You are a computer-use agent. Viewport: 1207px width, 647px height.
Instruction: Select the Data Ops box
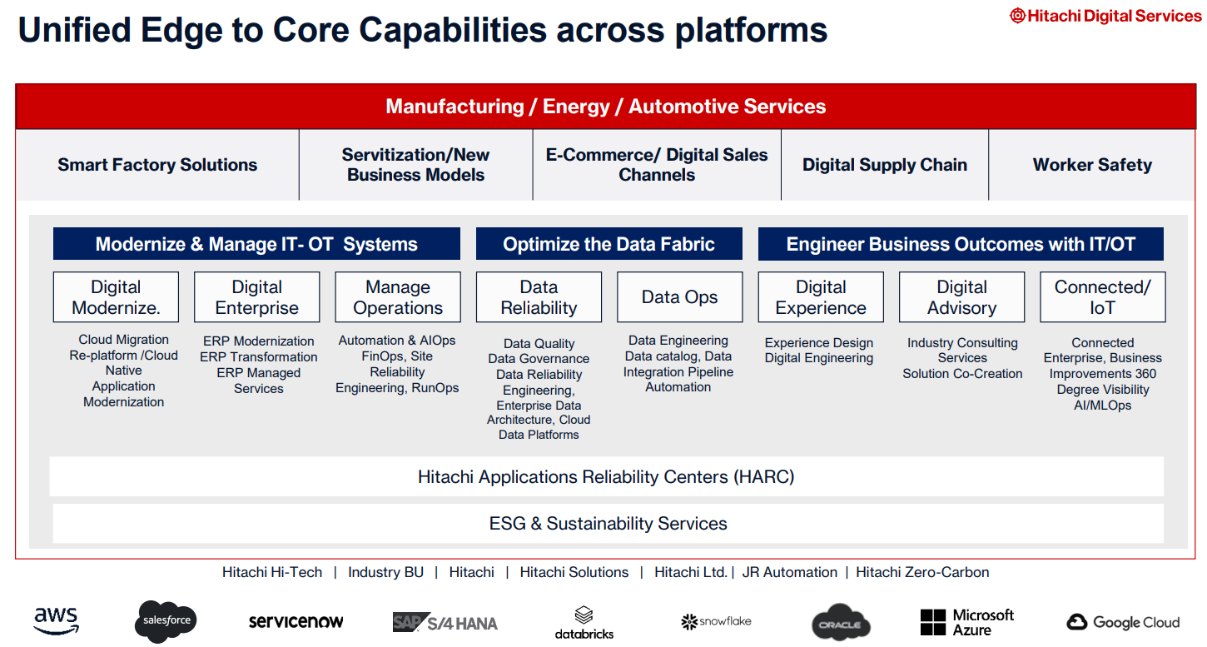click(679, 297)
